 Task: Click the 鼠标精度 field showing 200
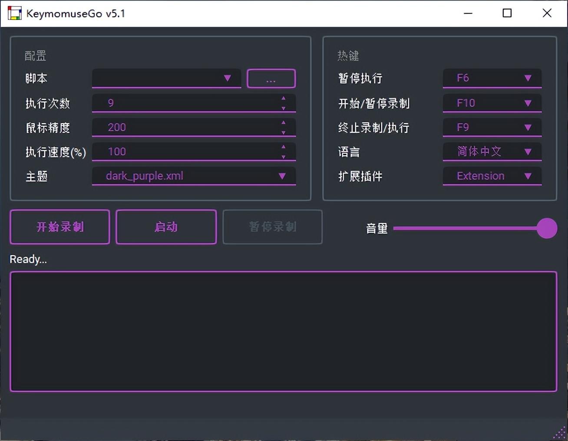click(194, 127)
